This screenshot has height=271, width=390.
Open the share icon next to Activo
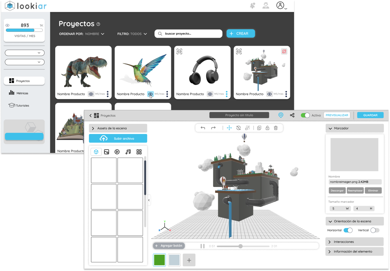292,115
